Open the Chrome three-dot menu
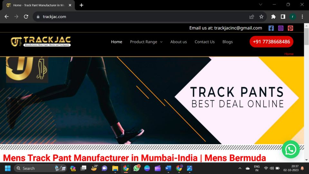309x174 pixels. pos(302,16)
